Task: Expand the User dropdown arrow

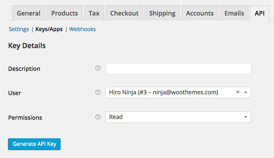Action: [246, 92]
